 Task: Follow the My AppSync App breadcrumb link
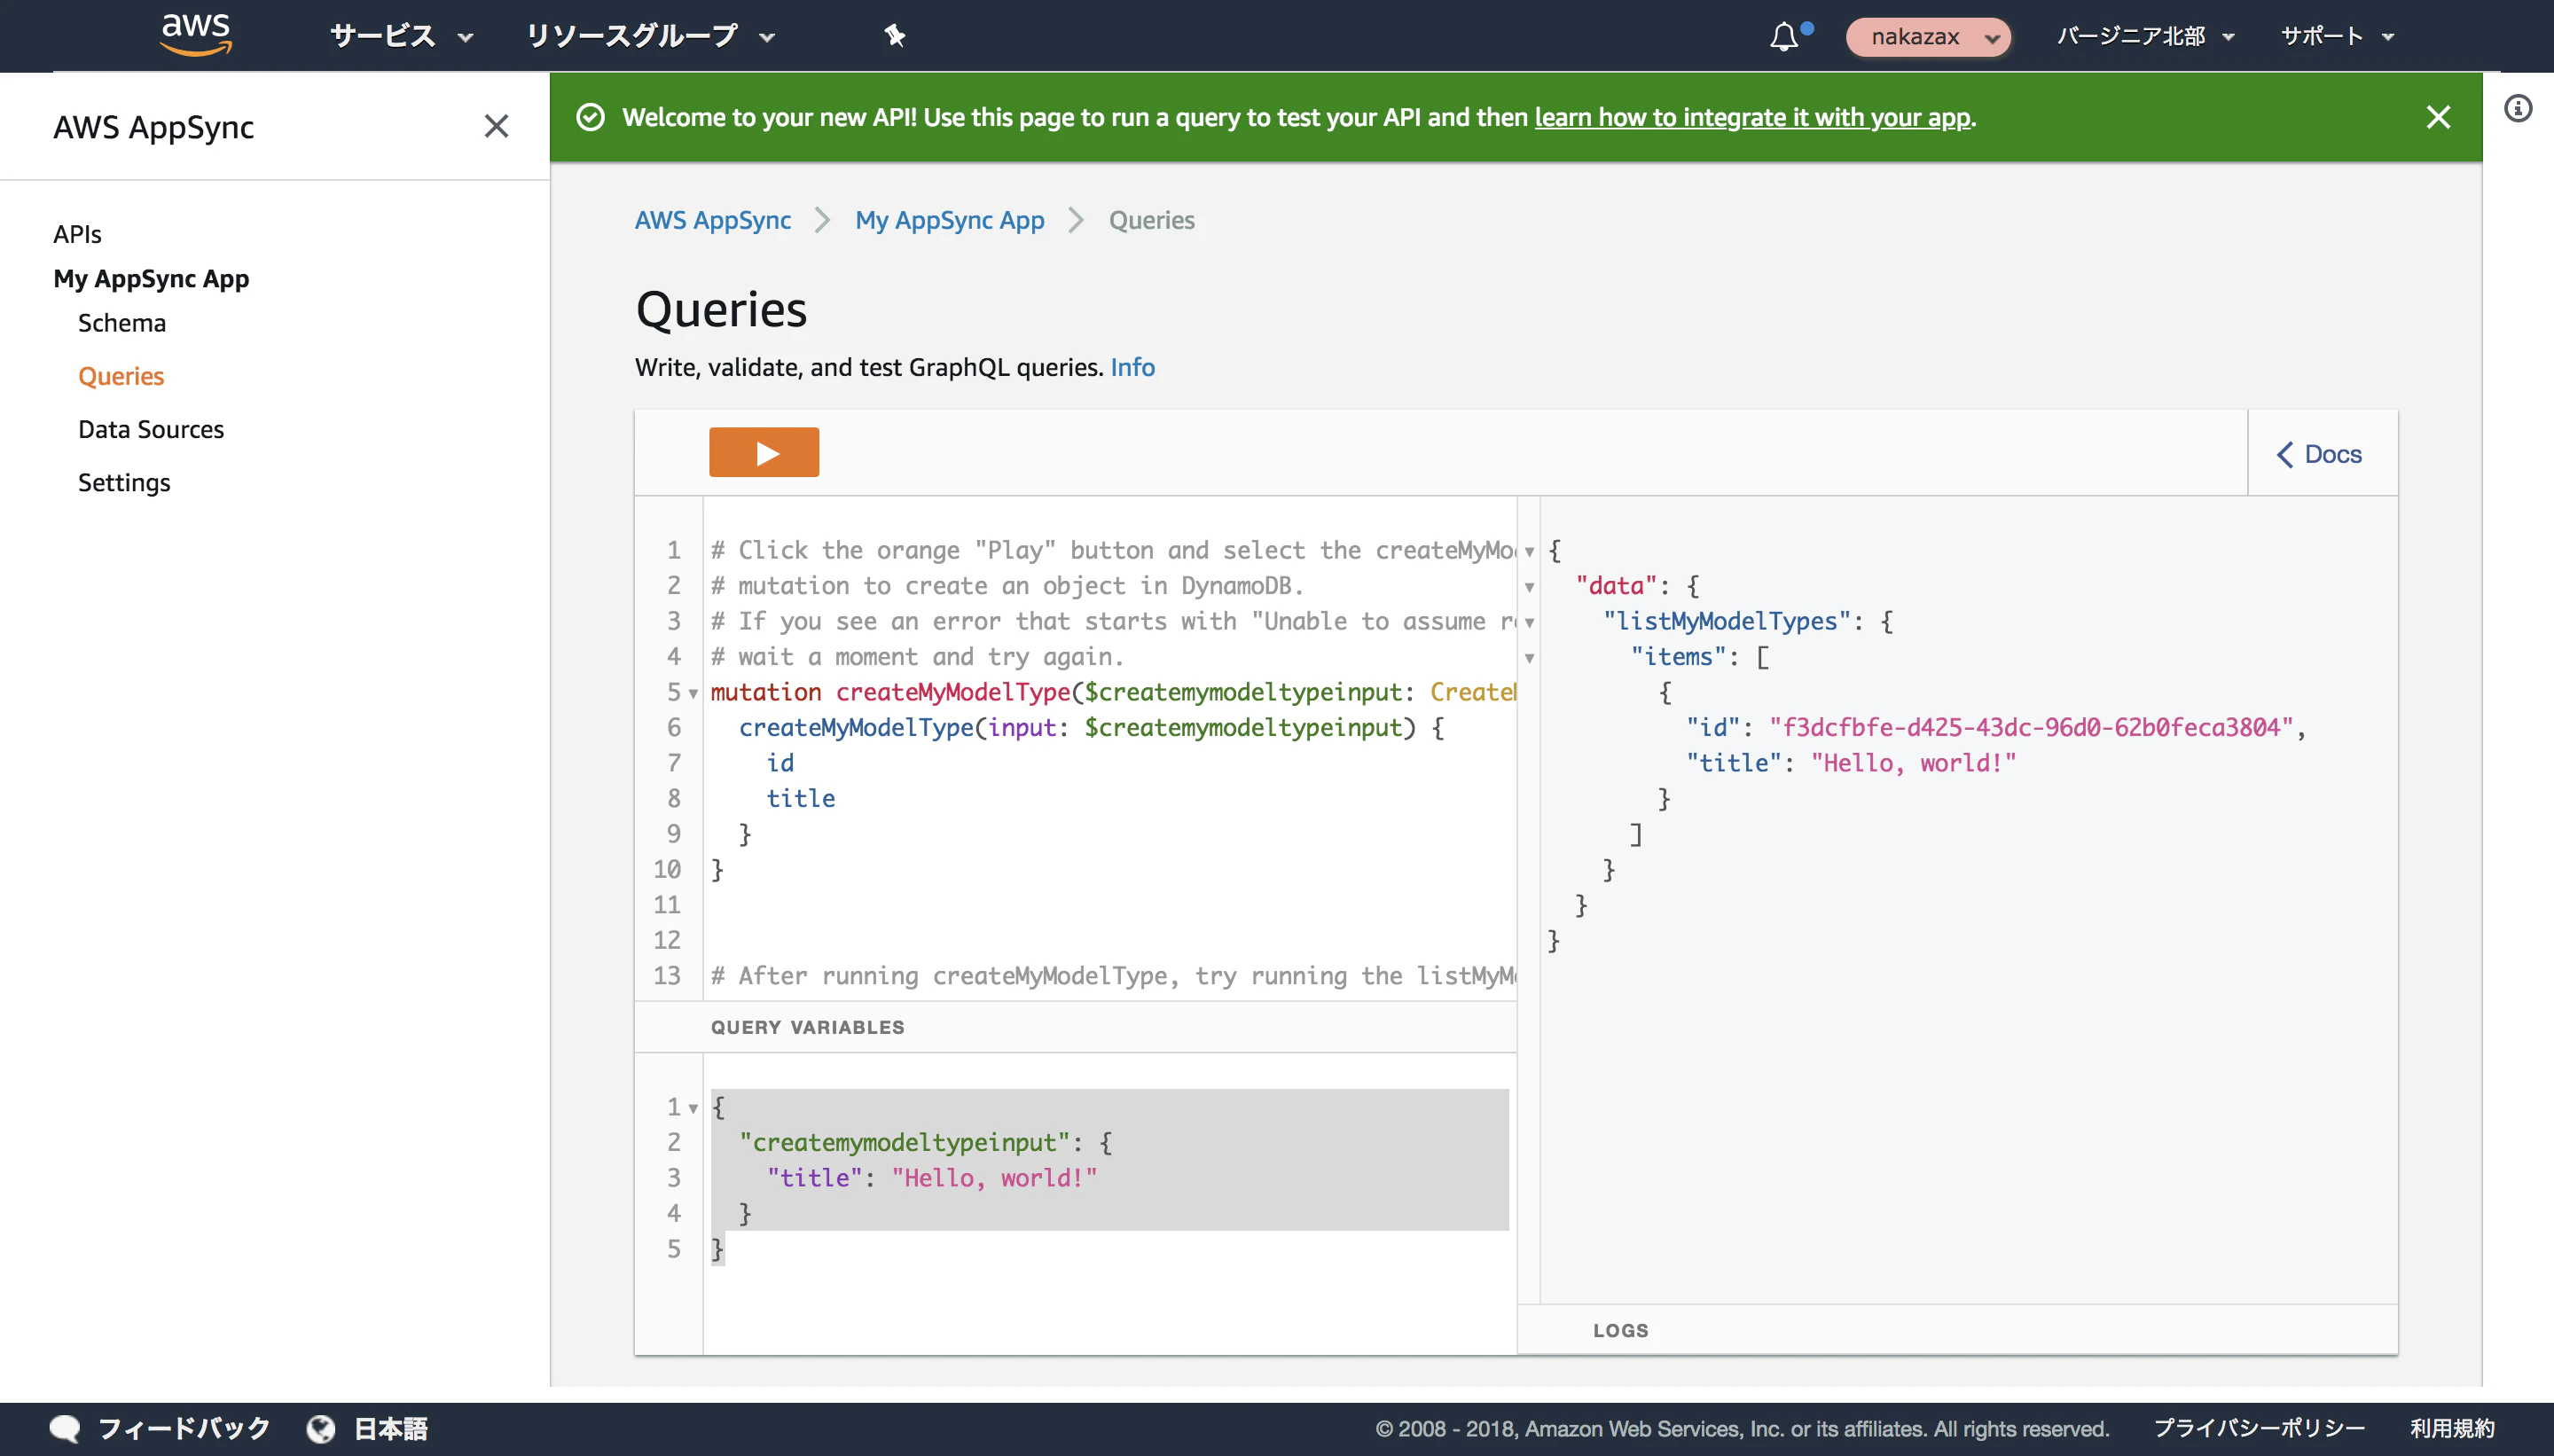[x=950, y=220]
